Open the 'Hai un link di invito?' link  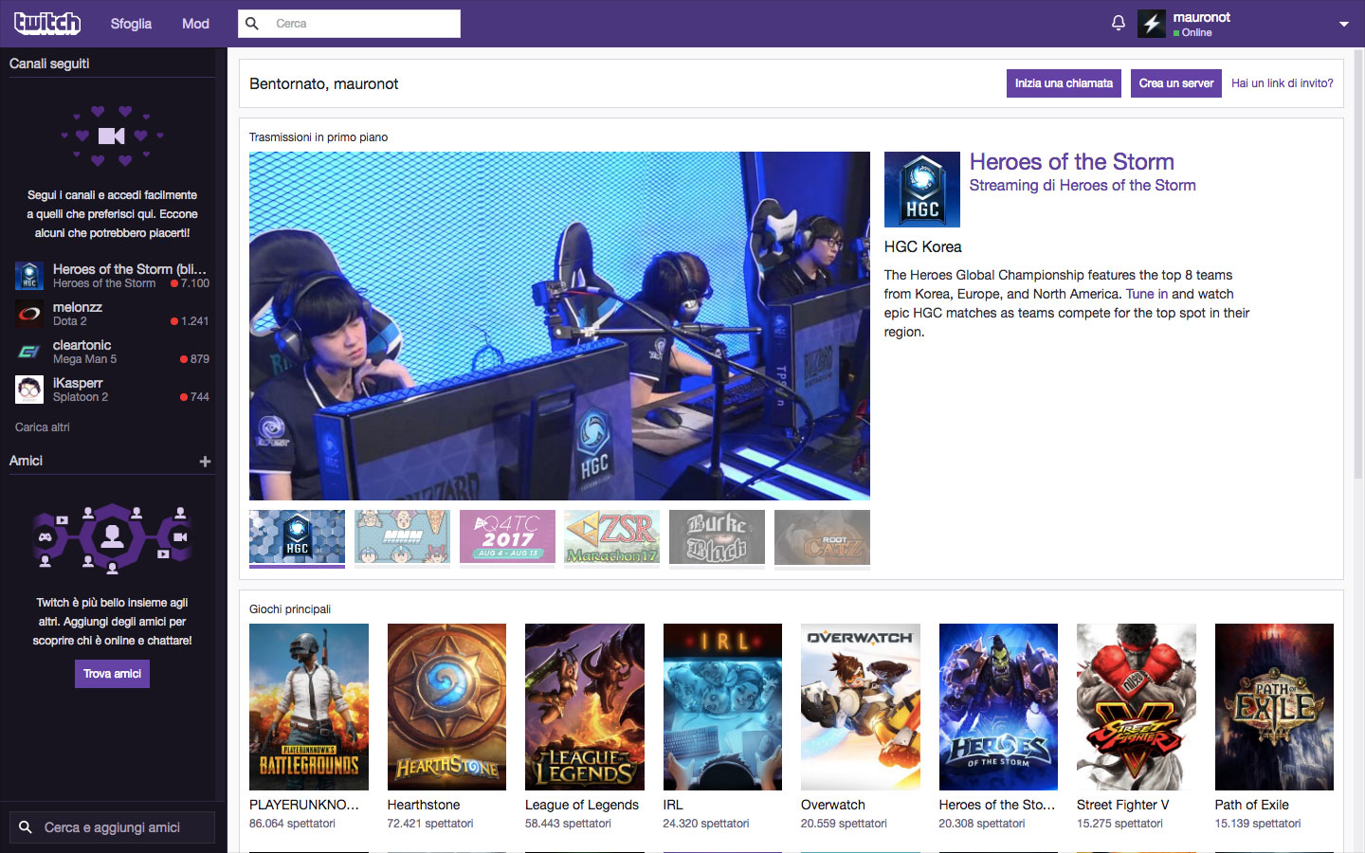(x=1282, y=83)
